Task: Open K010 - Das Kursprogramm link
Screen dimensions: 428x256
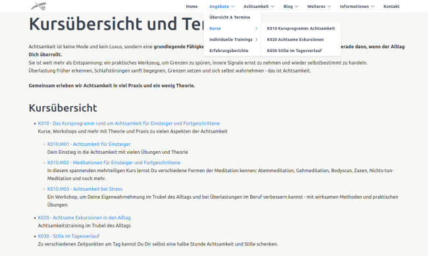Action: coord(129,123)
